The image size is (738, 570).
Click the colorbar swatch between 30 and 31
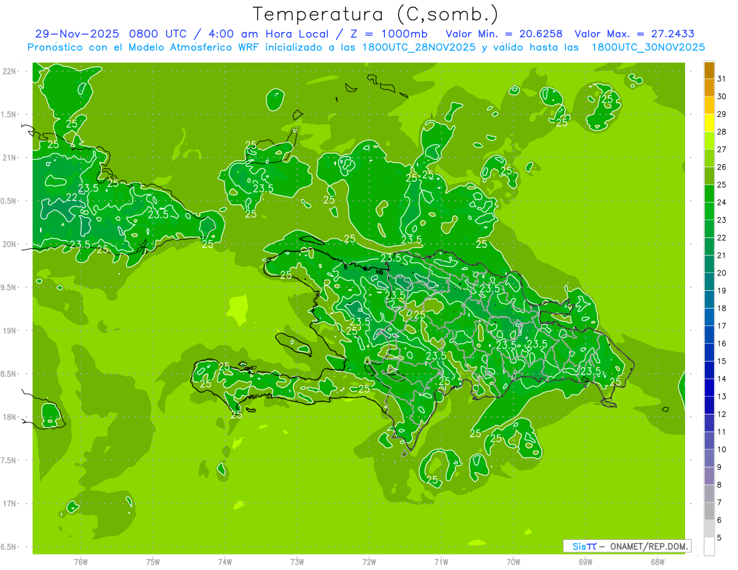(709, 89)
